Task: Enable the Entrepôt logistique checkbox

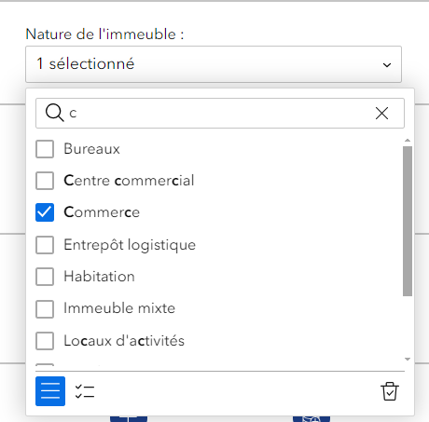Action: click(45, 245)
